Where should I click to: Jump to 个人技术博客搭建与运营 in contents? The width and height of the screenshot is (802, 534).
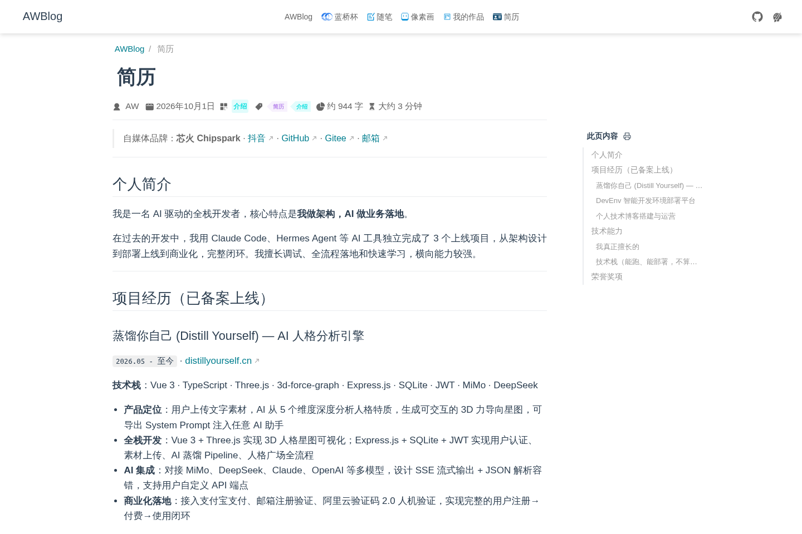pos(635,216)
